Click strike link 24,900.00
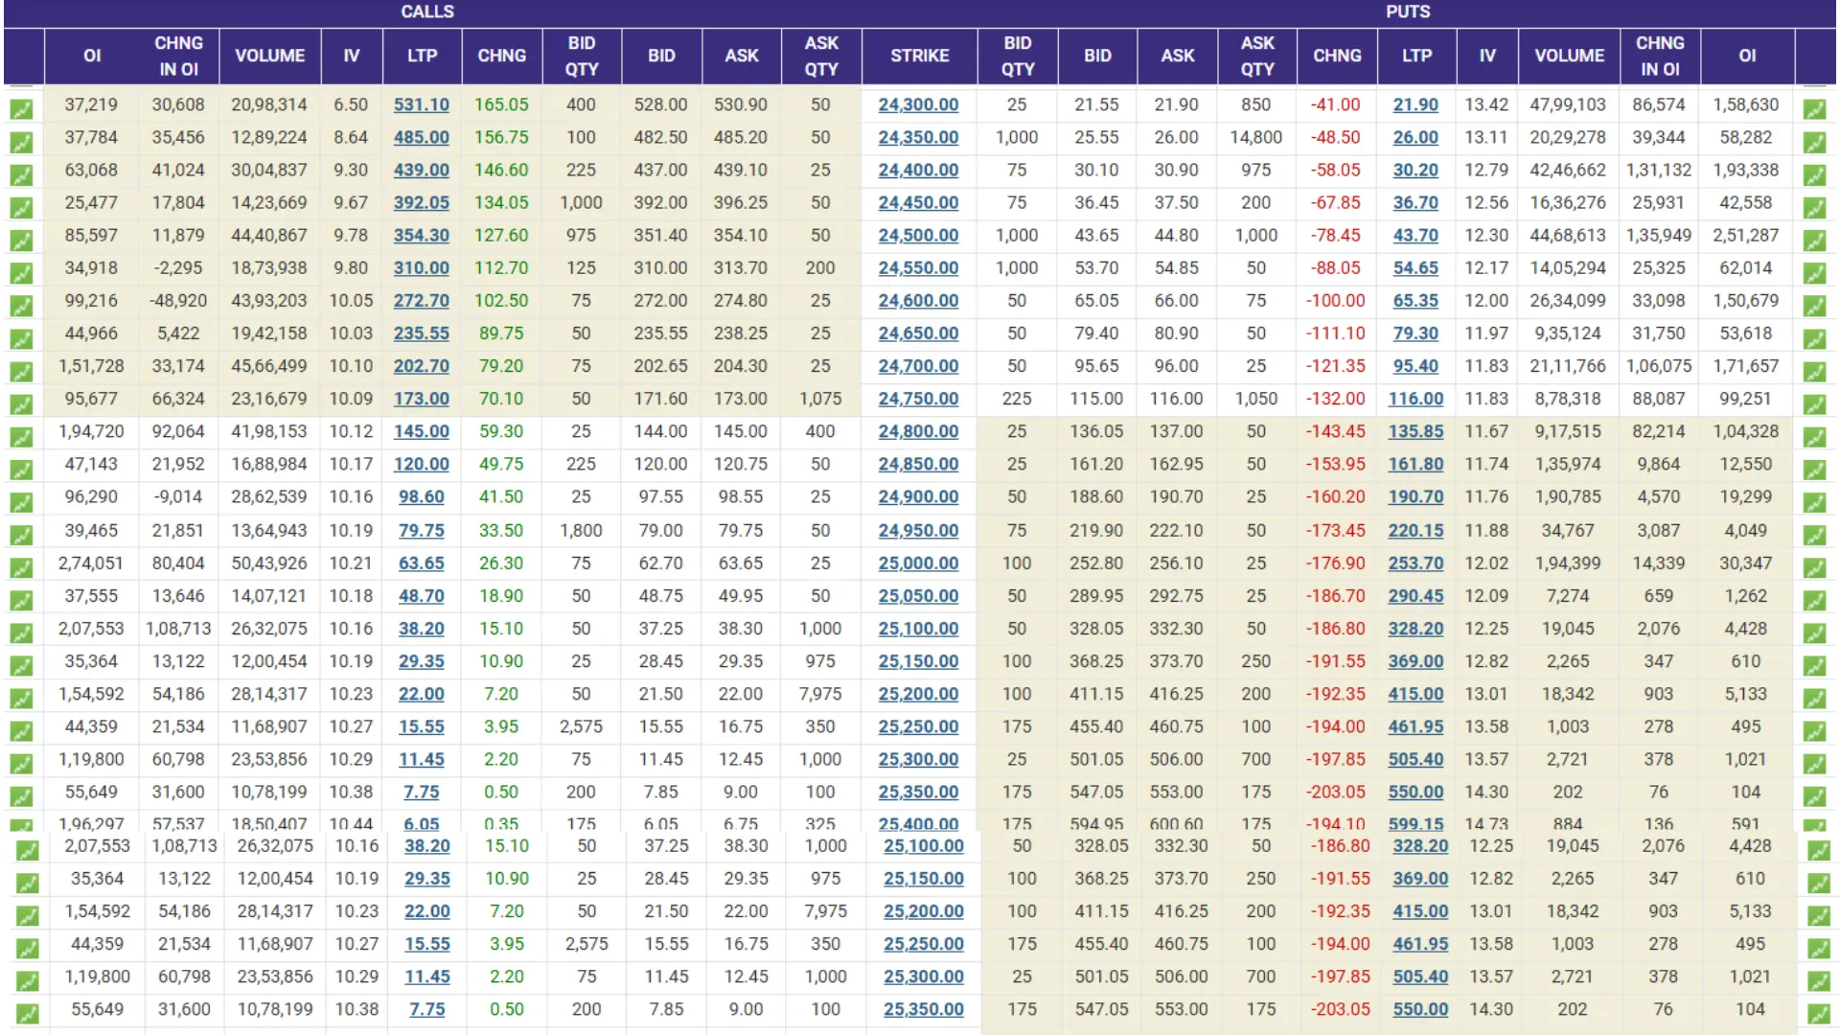The width and height of the screenshot is (1840, 1035). (x=918, y=496)
